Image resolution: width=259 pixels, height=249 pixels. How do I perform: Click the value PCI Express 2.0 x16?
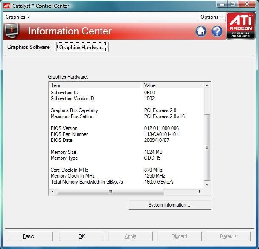click(x=164, y=116)
